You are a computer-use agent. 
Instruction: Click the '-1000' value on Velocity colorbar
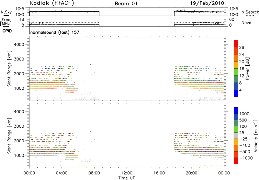click(x=246, y=158)
